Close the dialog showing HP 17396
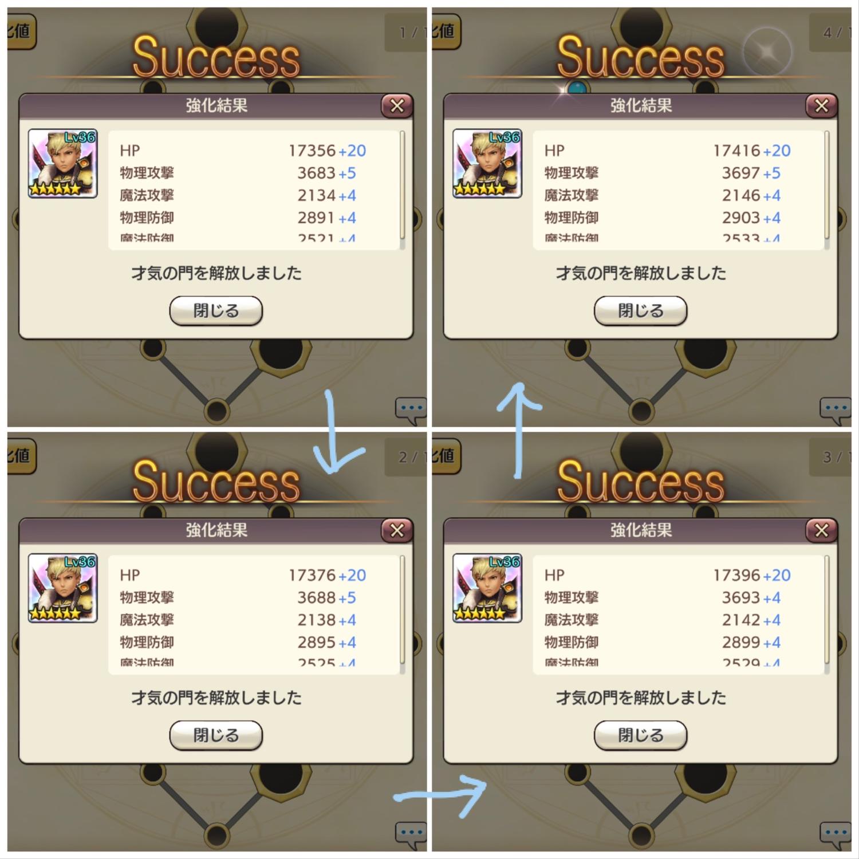Image resolution: width=859 pixels, height=859 pixels. point(821,530)
